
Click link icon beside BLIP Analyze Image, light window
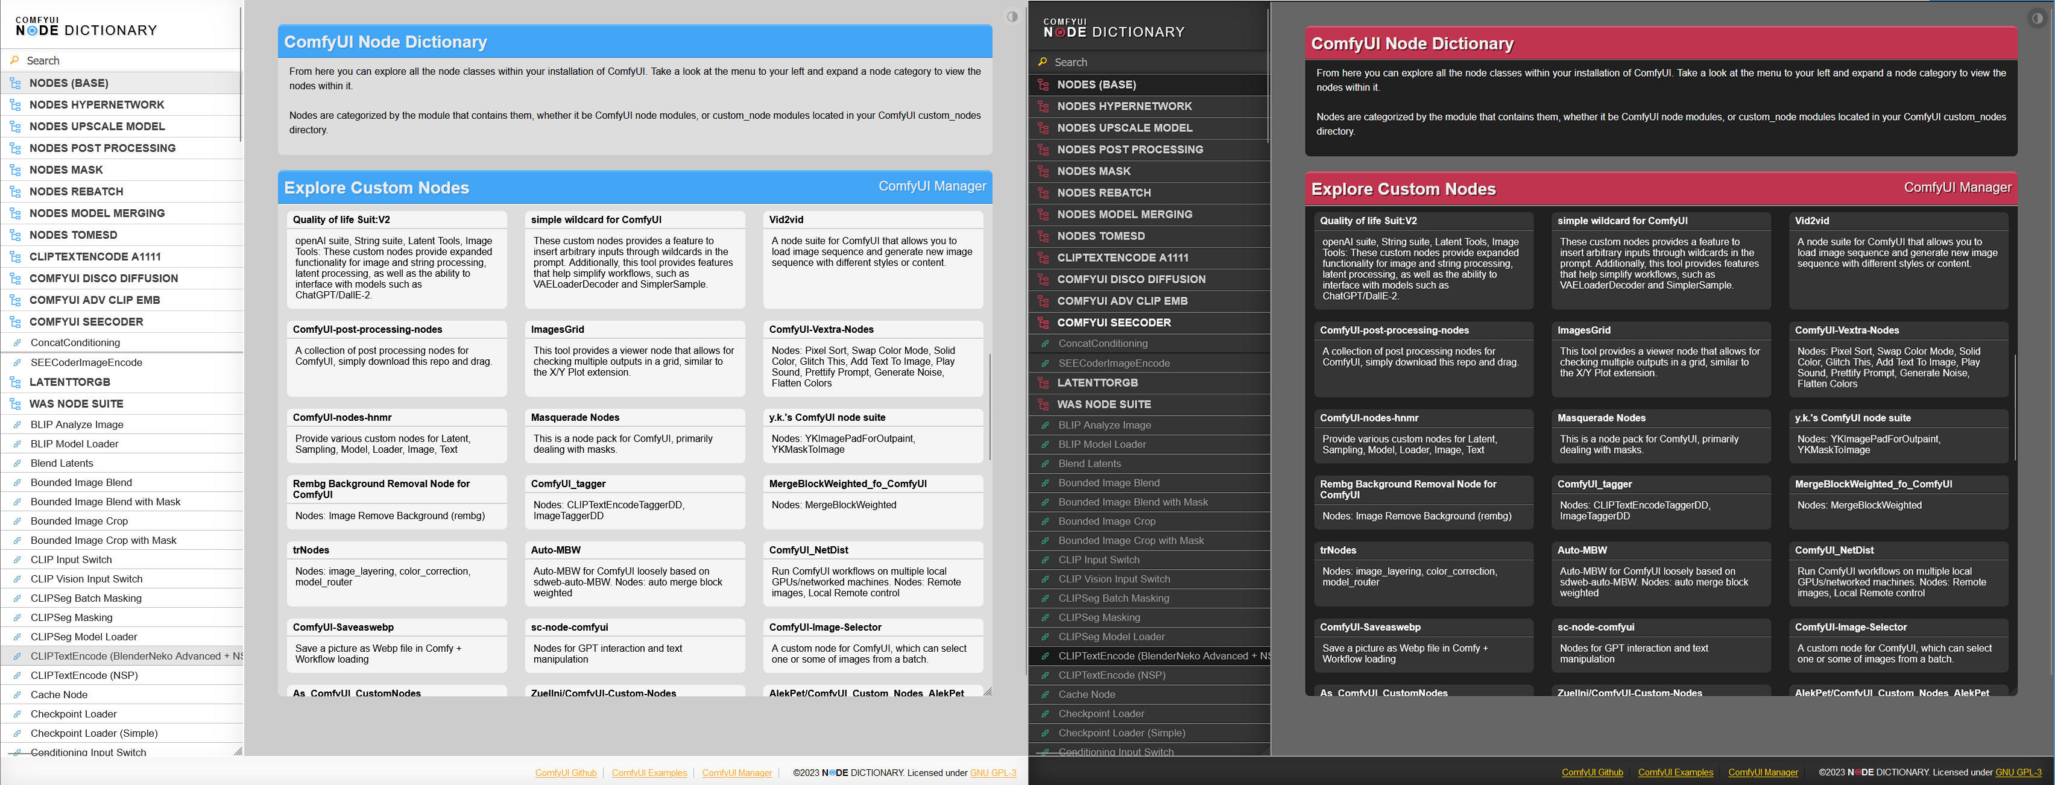pyautogui.click(x=17, y=424)
